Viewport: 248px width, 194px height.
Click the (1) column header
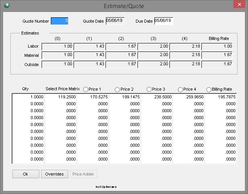(x=89, y=39)
